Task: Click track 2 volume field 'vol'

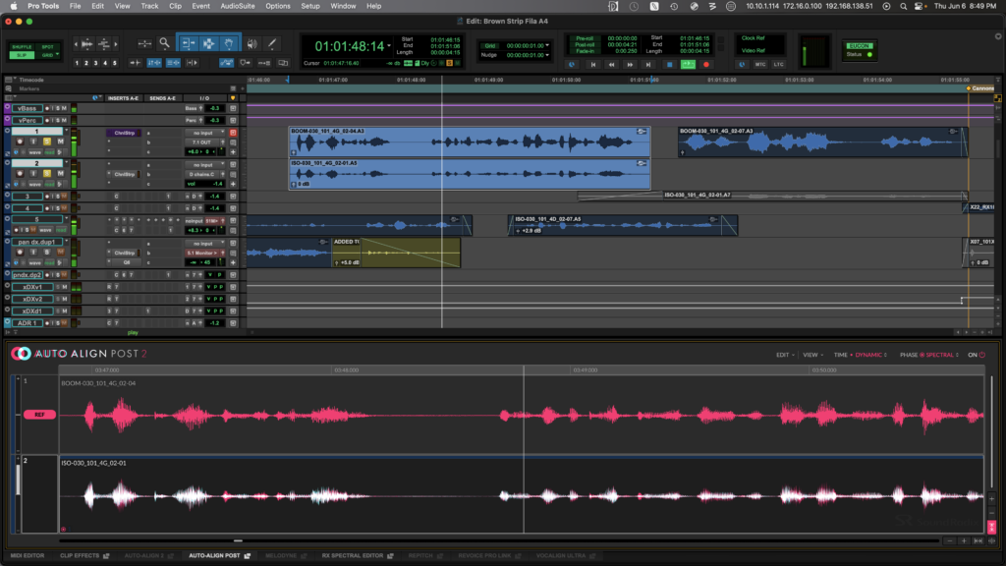Action: point(204,184)
